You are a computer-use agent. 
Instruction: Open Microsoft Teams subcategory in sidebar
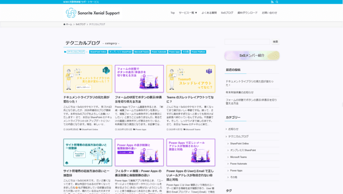click(x=238, y=157)
